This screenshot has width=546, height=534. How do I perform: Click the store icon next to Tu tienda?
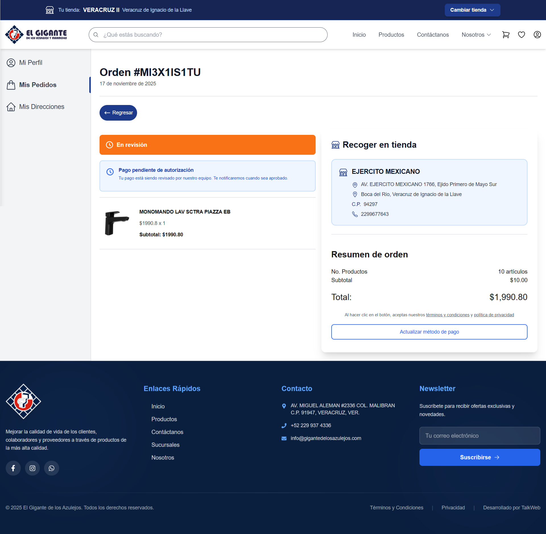(49, 10)
